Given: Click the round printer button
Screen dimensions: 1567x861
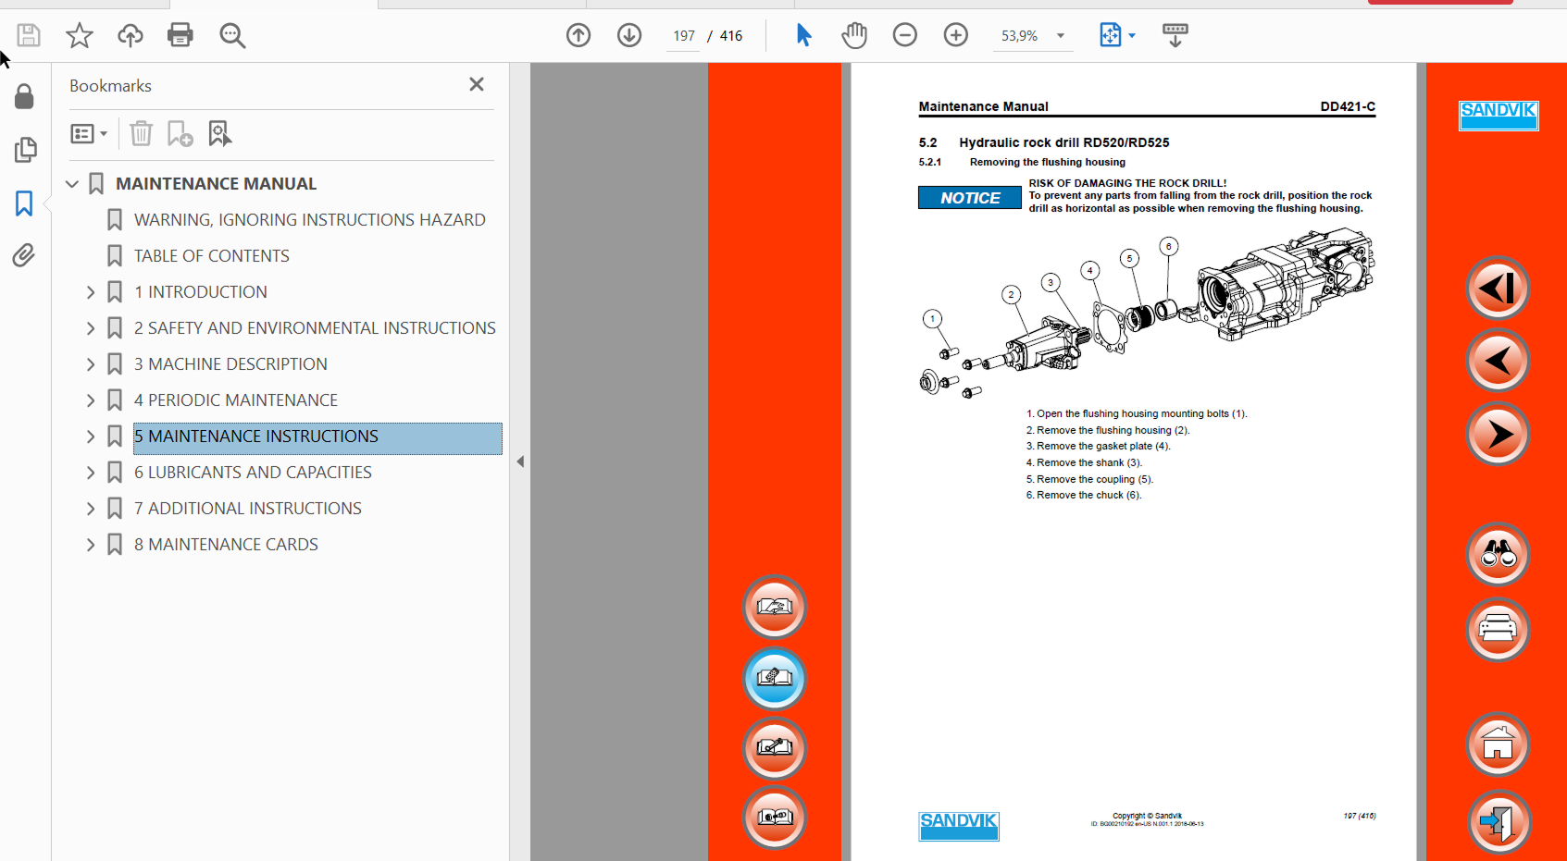Looking at the screenshot, I should [x=1498, y=630].
